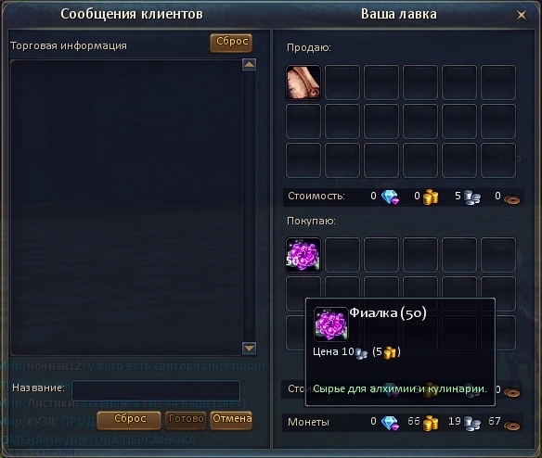This screenshot has width=542, height=458.
Task: Click the Фиалка tooltip flower icon
Action: (330, 324)
